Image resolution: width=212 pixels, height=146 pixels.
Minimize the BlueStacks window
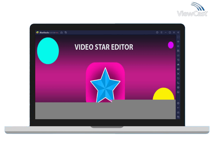tap(166, 32)
